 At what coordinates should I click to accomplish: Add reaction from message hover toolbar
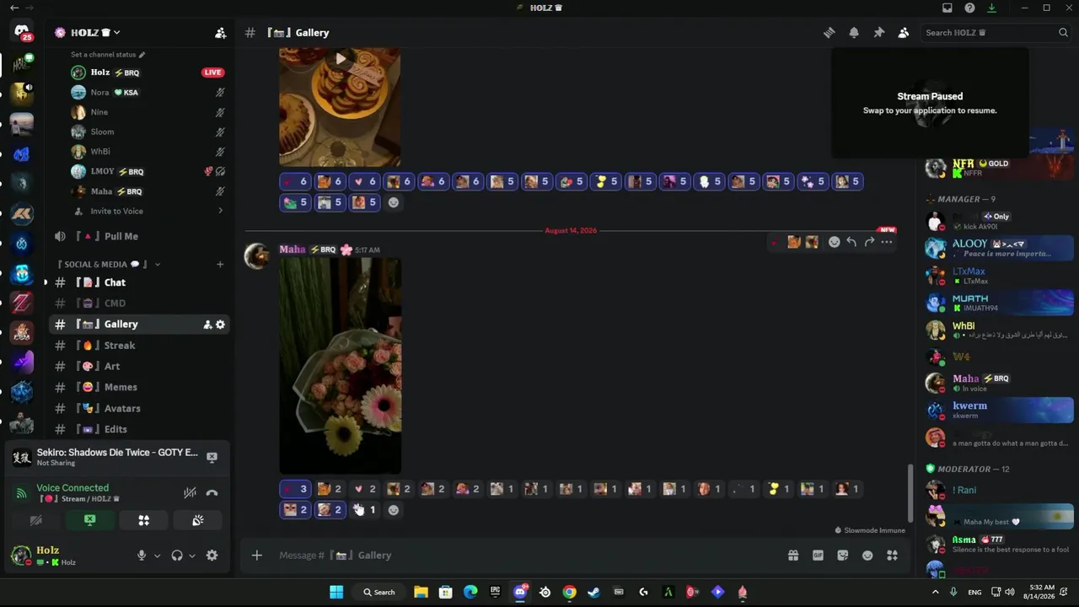pos(834,242)
